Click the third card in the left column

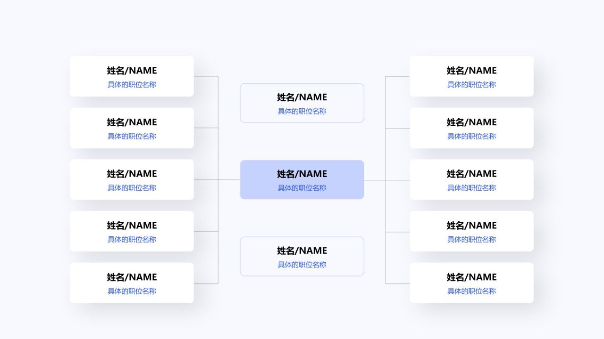pos(132,179)
